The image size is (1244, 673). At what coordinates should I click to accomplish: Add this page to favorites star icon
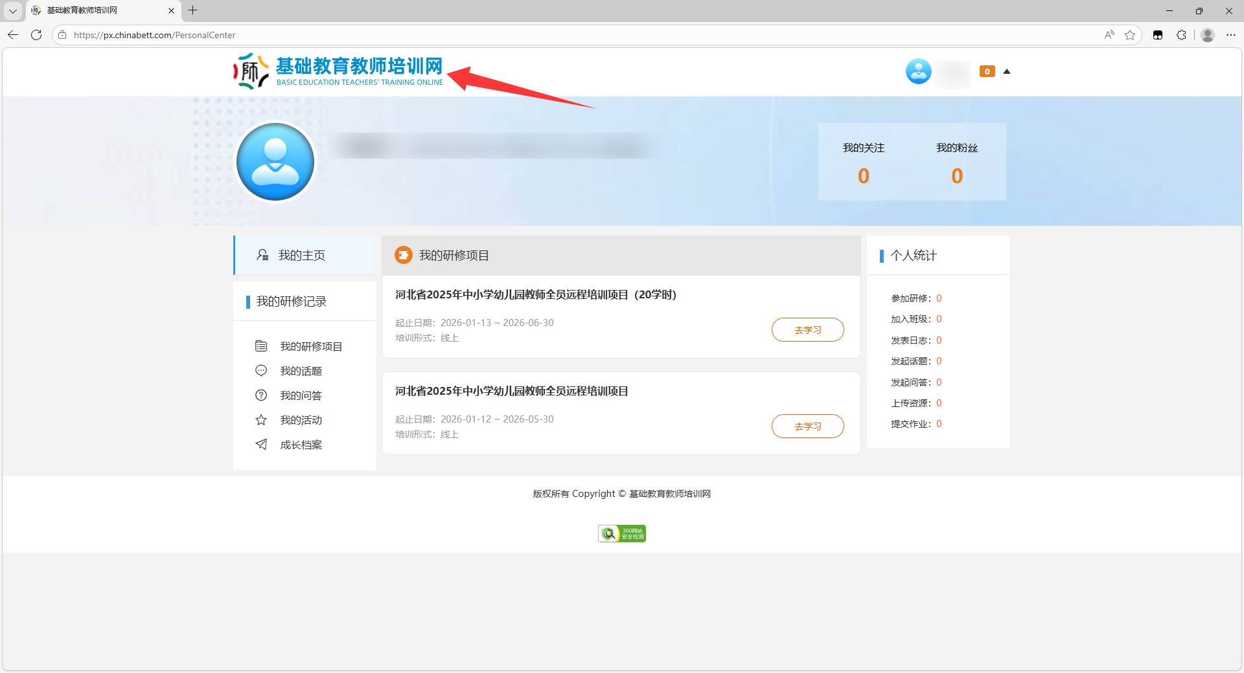[x=1130, y=35]
